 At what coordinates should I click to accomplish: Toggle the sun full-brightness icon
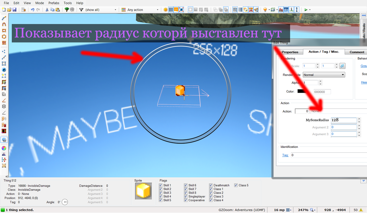[165, 9]
